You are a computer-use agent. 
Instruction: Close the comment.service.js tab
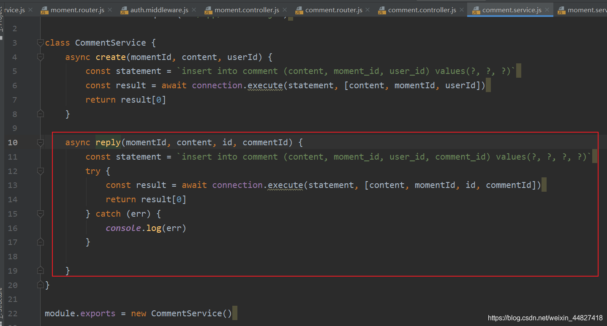click(547, 10)
